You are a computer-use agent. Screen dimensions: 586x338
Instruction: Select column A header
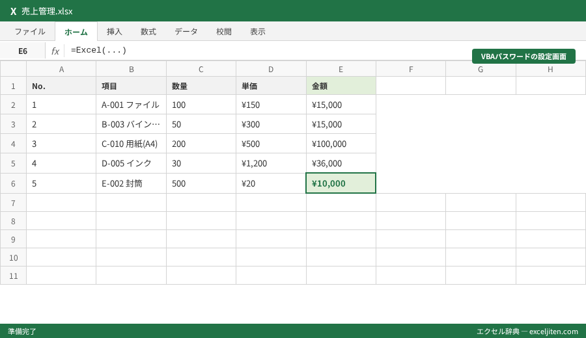[61, 70]
